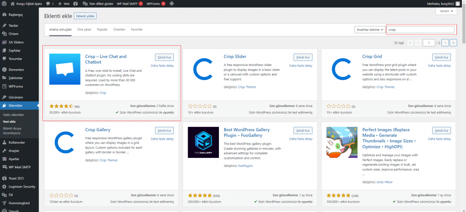Viewport: 466px width, 212px height.
Task: Open Daha fazla detay for Crisp Gallery
Action: pyautogui.click(x=162, y=139)
